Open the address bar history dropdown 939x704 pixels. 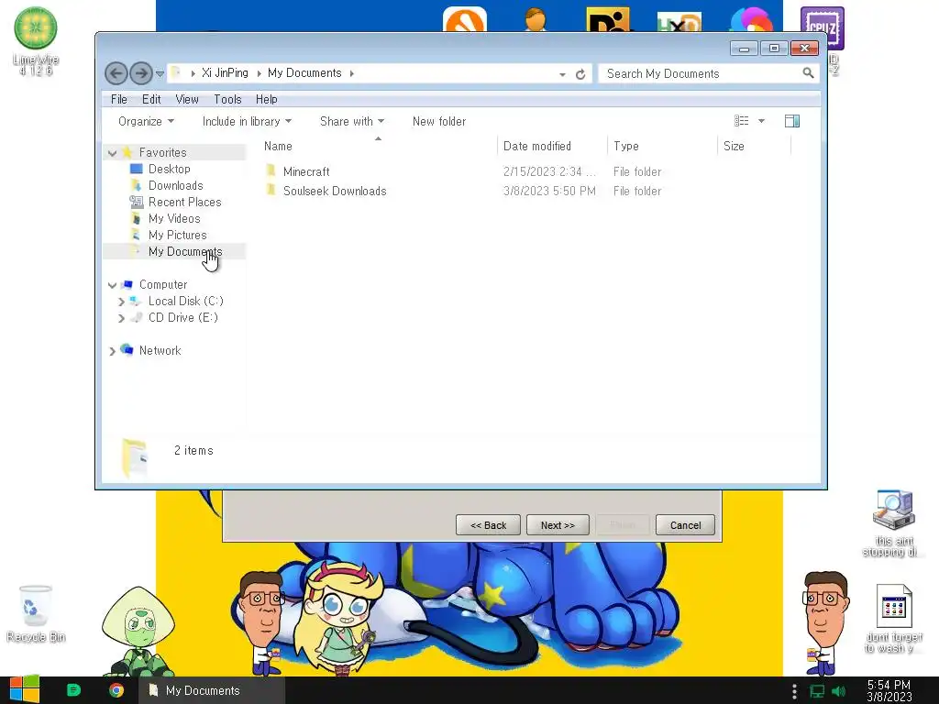pos(562,74)
